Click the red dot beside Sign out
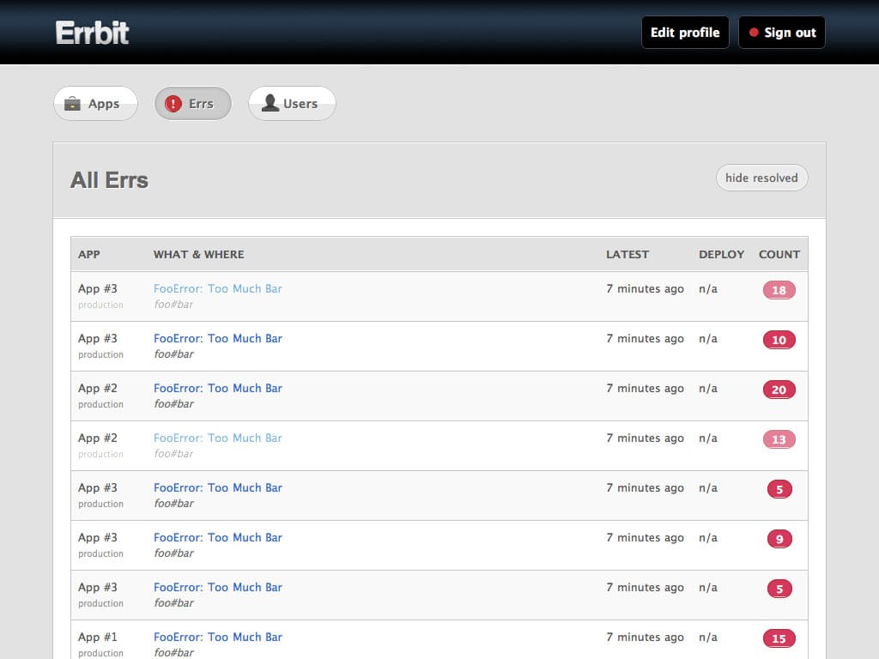 click(754, 33)
